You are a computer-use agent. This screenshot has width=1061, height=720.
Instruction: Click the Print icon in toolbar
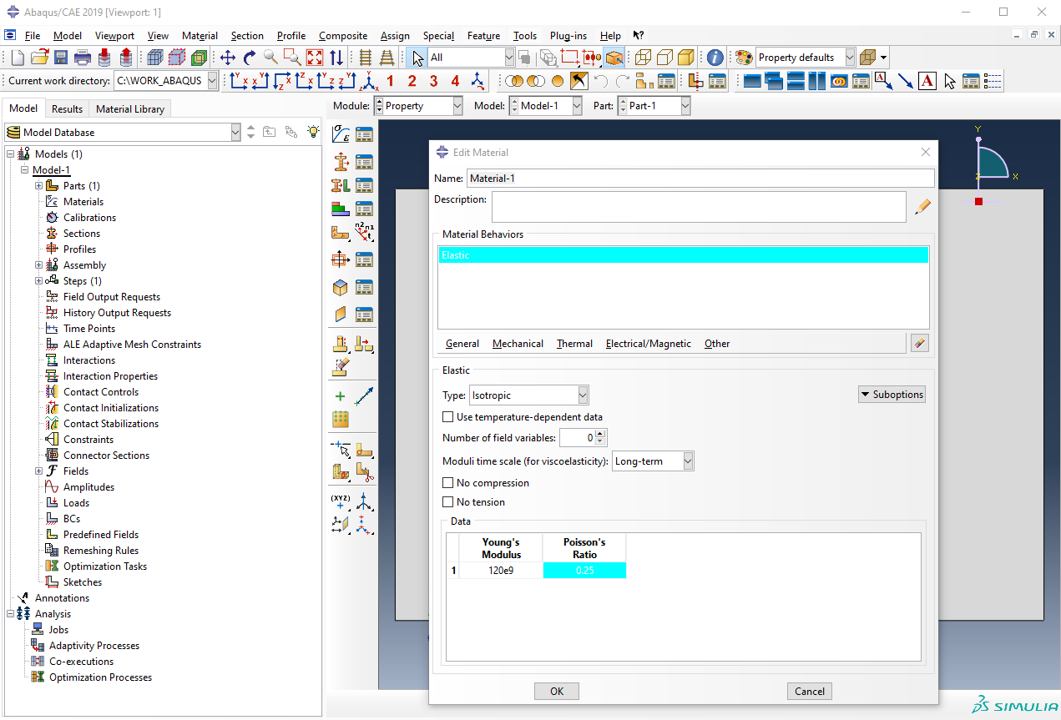point(83,58)
